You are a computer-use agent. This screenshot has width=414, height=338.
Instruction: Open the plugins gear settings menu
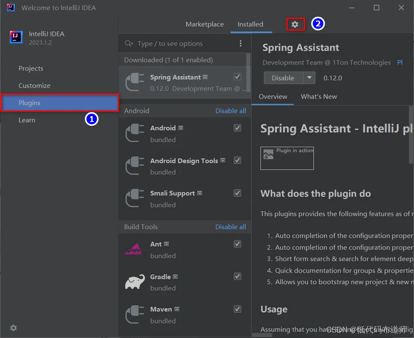pyautogui.click(x=295, y=24)
